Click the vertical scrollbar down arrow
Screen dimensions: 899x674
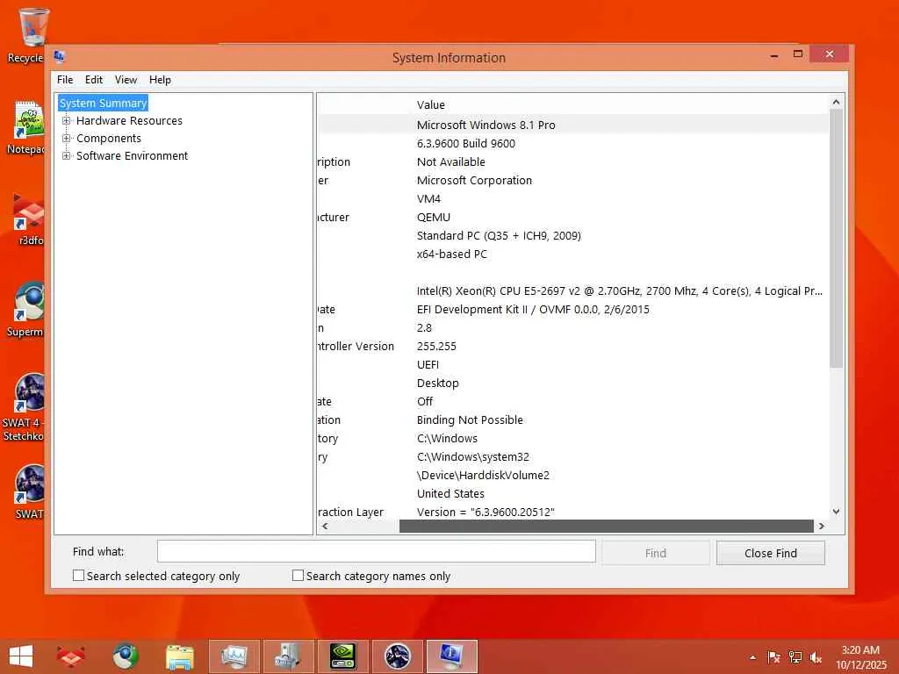coord(836,512)
